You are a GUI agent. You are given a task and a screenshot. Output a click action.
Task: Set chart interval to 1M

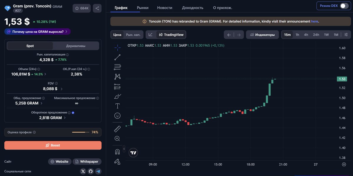tap(336, 35)
